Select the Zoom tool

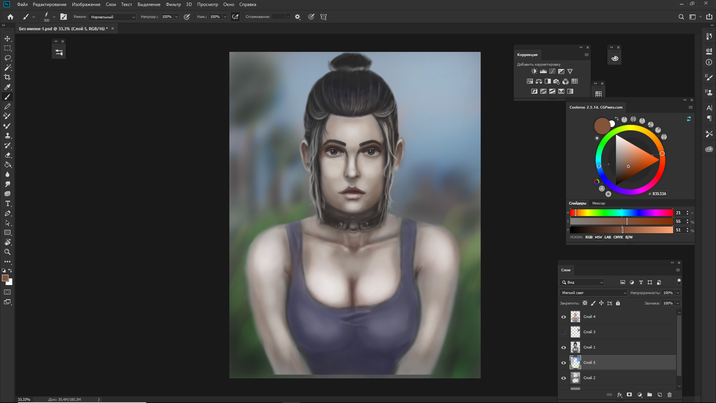tap(7, 252)
